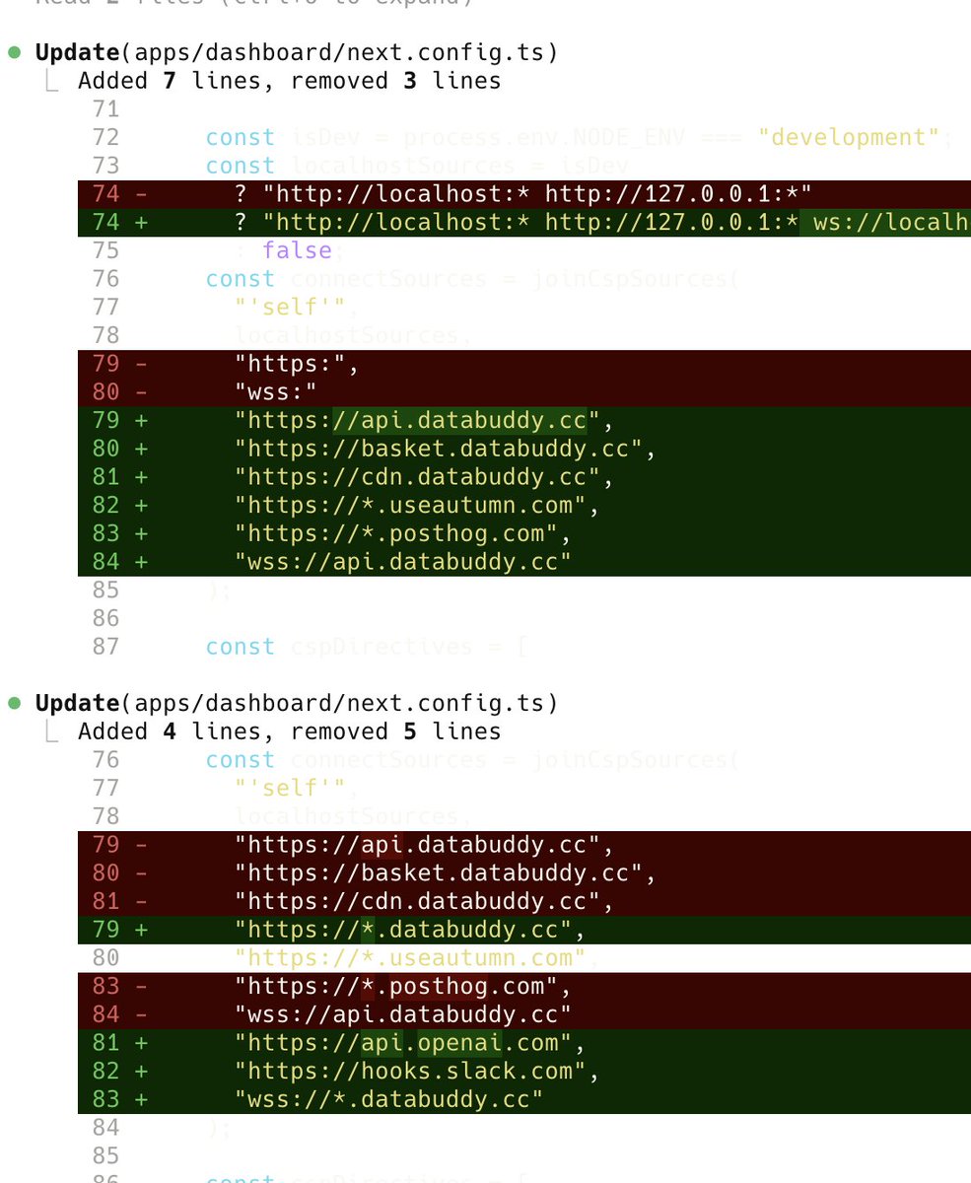The height and width of the screenshot is (1183, 971).
Task: Click the Update header above 'Added 7 lines'
Action: (x=297, y=52)
